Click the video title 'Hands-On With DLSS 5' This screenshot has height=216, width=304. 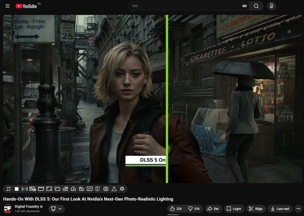(x=88, y=199)
